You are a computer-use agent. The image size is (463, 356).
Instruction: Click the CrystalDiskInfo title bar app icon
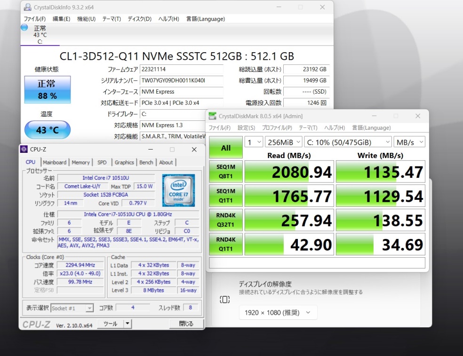coord(27,7)
